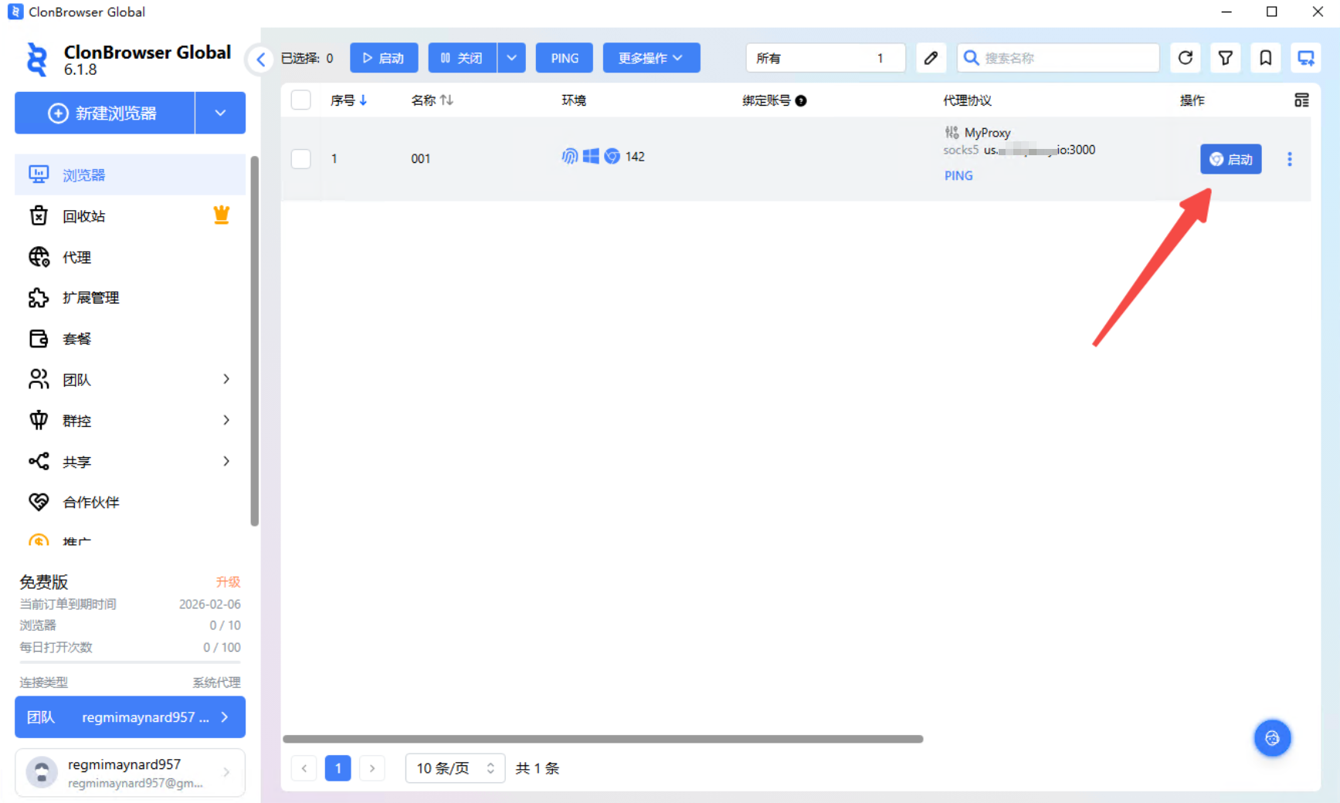Screen dimensions: 1340x803
Task: Click the PING link under MyProxy
Action: click(x=958, y=176)
